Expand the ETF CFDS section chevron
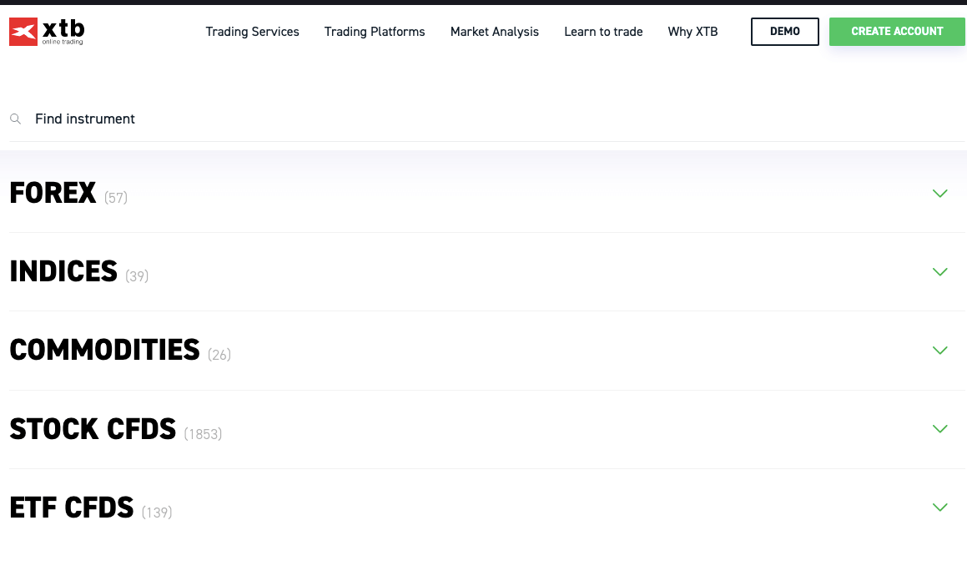The width and height of the screenshot is (967, 586). [x=939, y=507]
